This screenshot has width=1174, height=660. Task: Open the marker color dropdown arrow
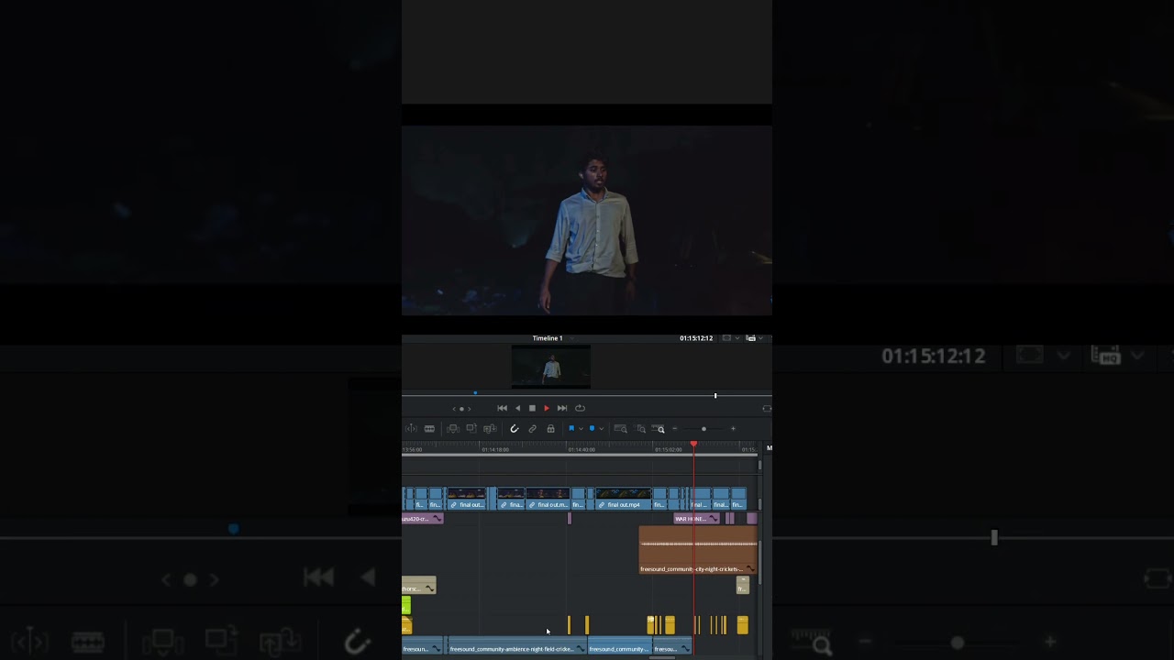coord(601,429)
